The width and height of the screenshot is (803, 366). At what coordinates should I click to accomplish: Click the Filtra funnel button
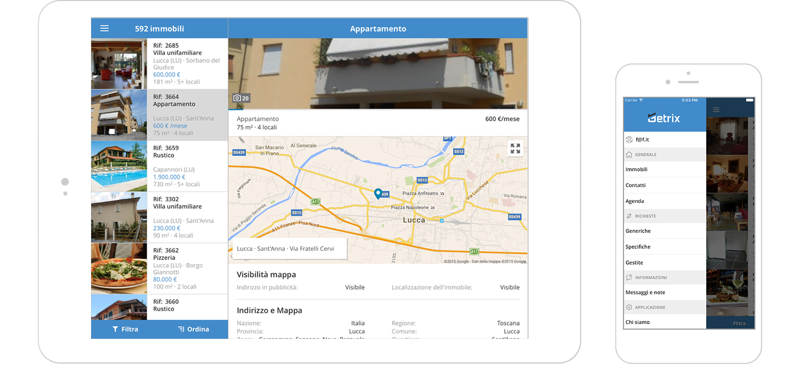(125, 329)
